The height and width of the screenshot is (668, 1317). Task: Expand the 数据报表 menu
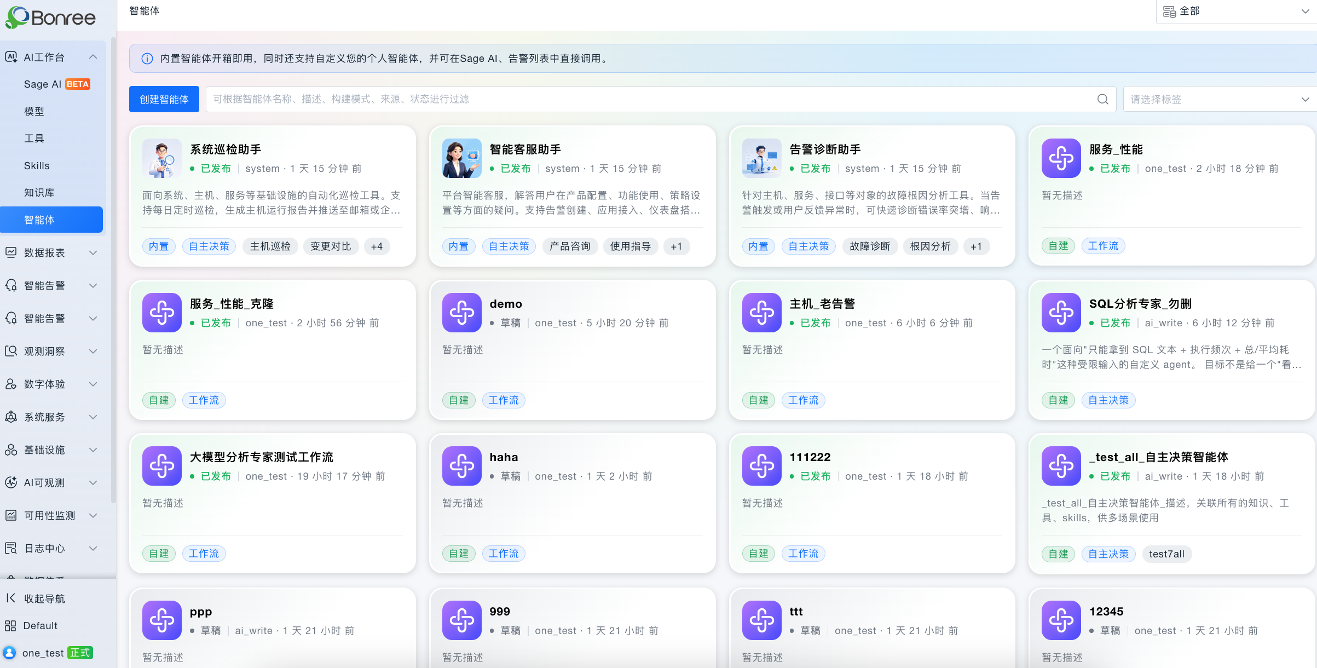pyautogui.click(x=51, y=252)
